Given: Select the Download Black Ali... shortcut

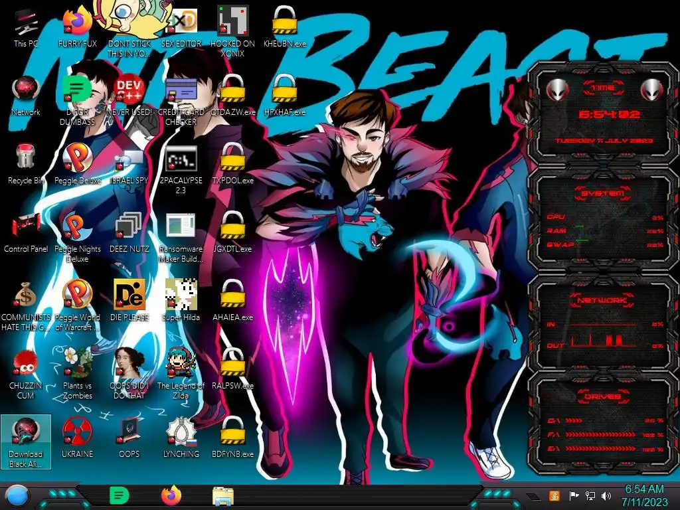Looking at the screenshot, I should point(26,442).
